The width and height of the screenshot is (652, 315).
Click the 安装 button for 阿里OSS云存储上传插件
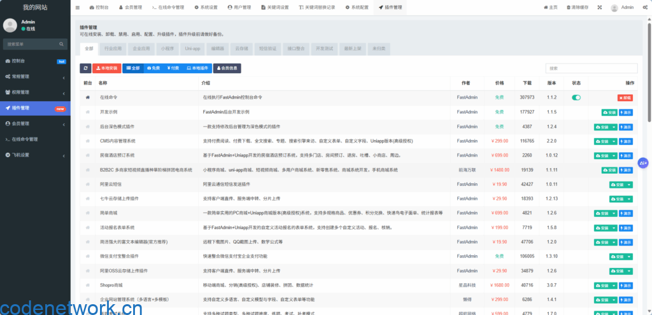pyautogui.click(x=618, y=271)
